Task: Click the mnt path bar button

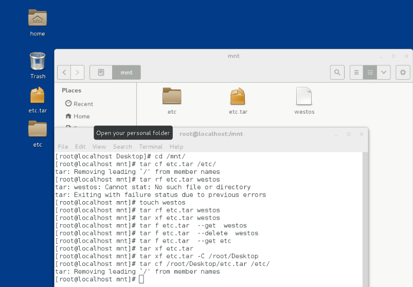Action: [127, 72]
